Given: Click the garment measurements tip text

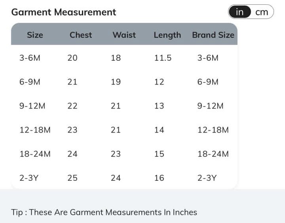Looking at the screenshot, I should point(104,212).
